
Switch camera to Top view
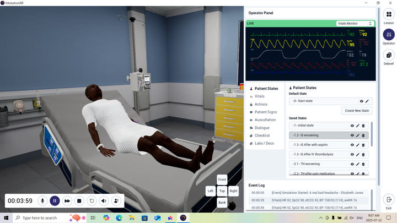[222, 191]
